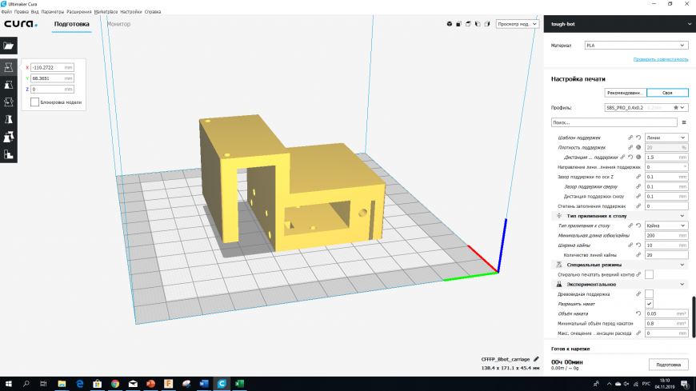The height and width of the screenshot is (391, 696).
Task: Click pencil icon to rename CFFFP_Bbot_carriage
Action: pos(537,359)
